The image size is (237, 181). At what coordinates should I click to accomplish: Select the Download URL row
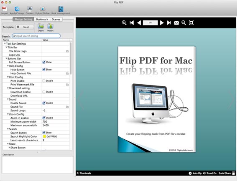[36, 96]
